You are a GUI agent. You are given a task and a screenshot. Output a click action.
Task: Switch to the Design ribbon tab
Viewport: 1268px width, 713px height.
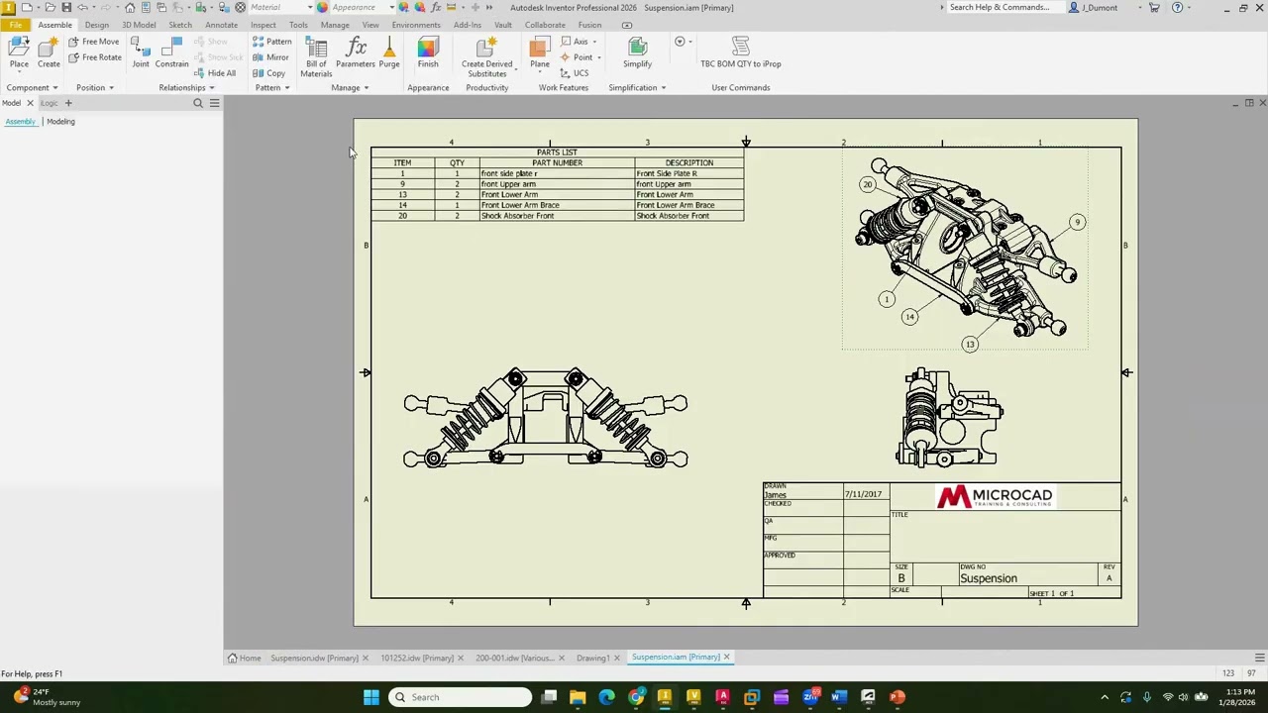click(97, 25)
